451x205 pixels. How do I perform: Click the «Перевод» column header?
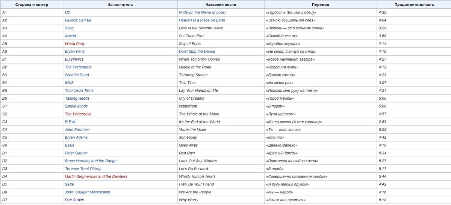321,5
